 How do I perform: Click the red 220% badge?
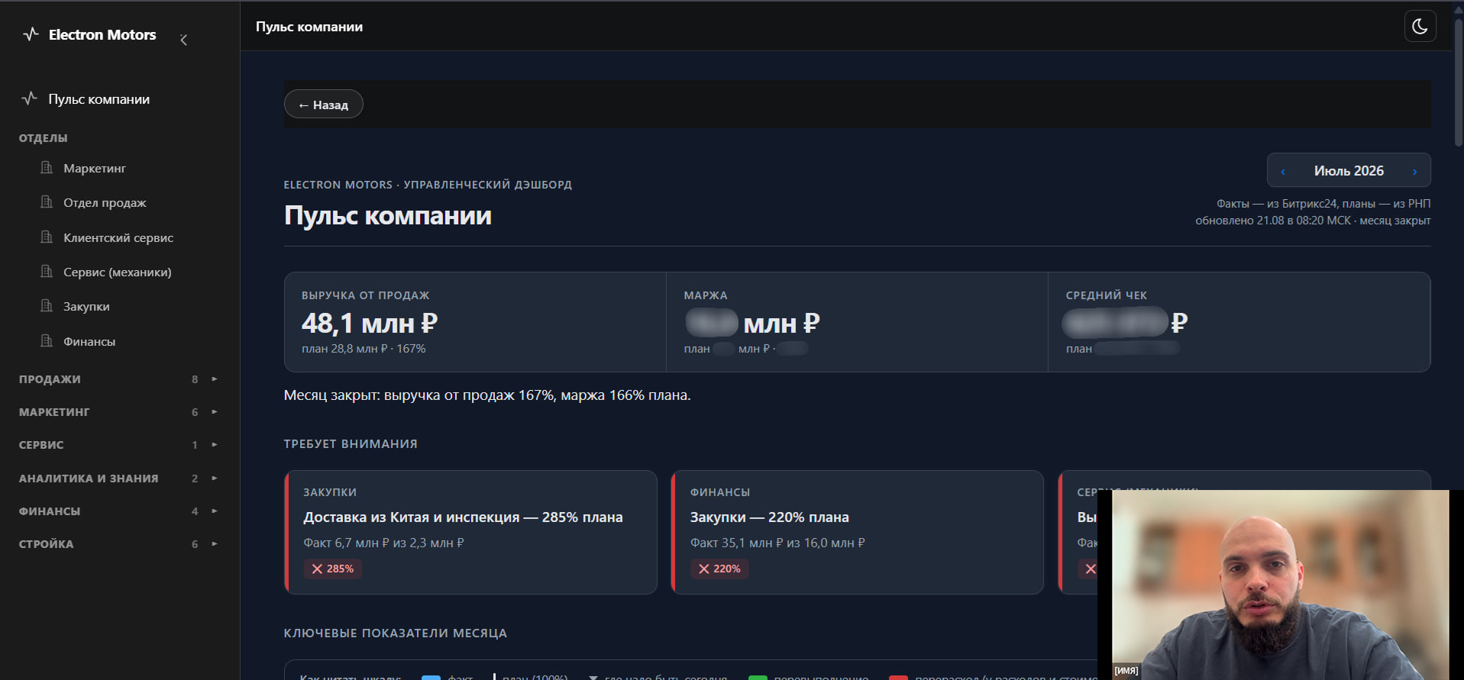(719, 569)
